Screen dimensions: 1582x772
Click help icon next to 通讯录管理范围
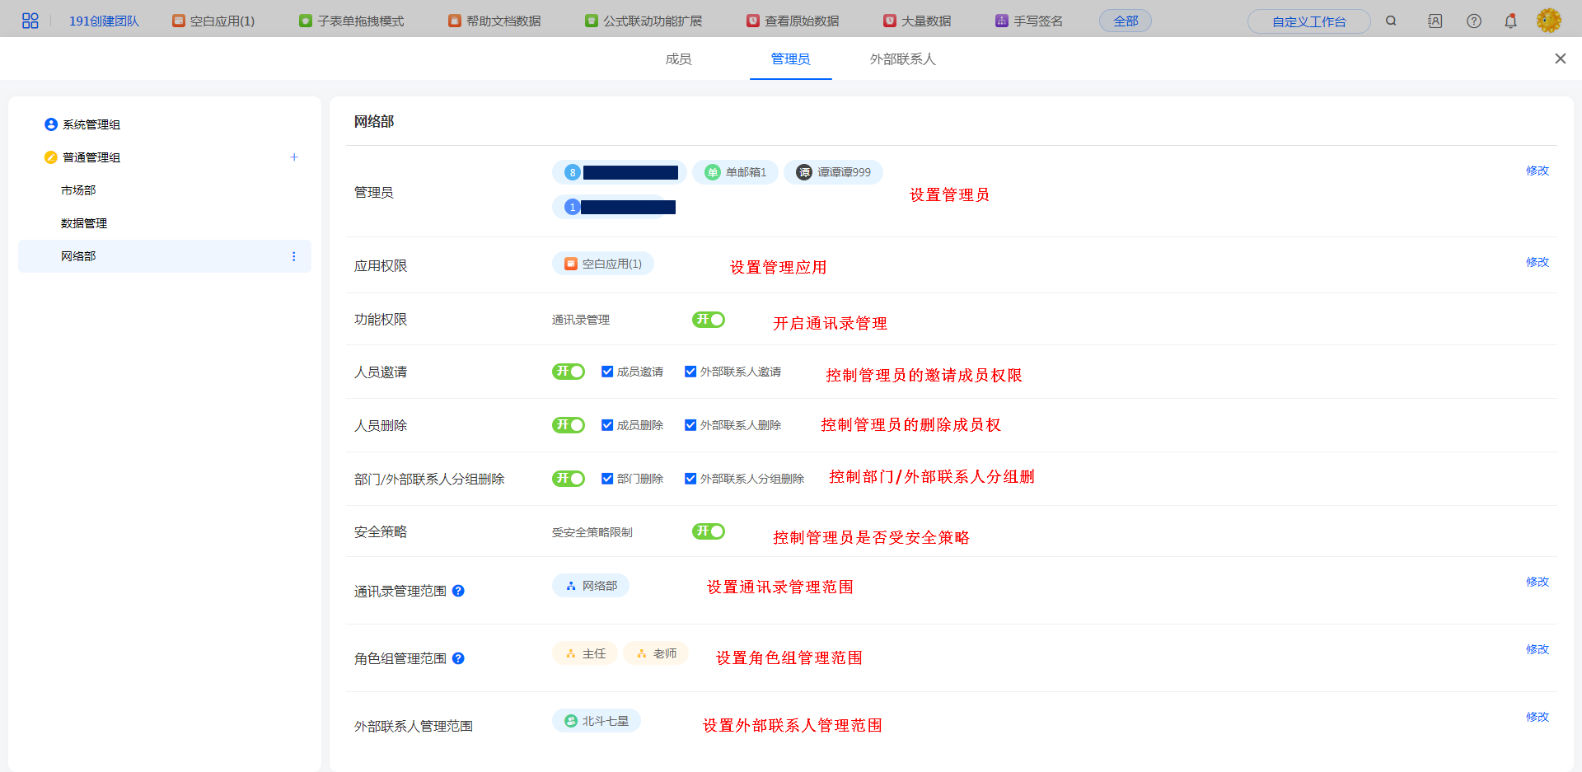(x=459, y=591)
